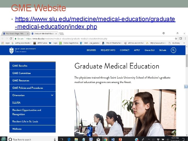Close the SLU Search Page tab

pyautogui.click(x=28, y=34)
